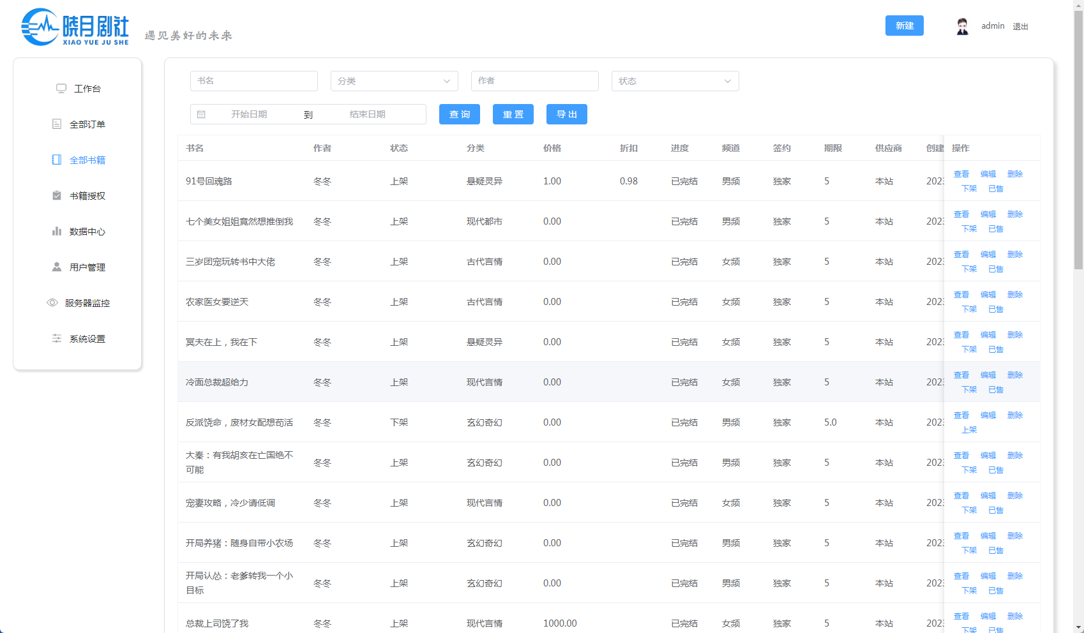Click the page vertical scrollbar thumb
This screenshot has height=633, width=1084.
[x=1078, y=139]
